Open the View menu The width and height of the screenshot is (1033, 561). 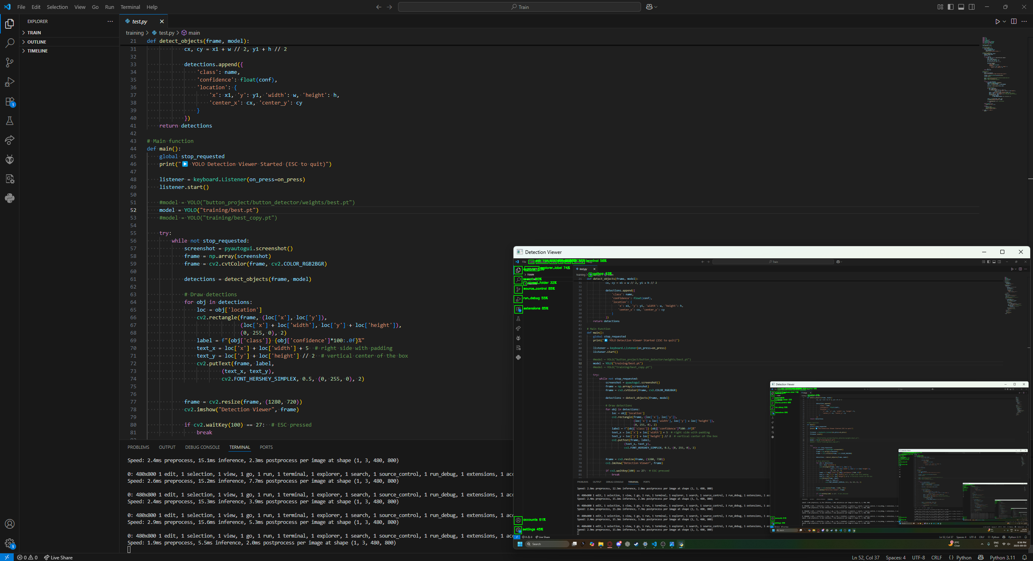pyautogui.click(x=80, y=7)
